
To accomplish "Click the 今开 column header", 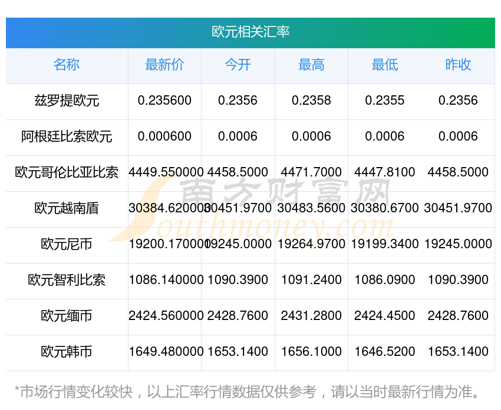I will pyautogui.click(x=238, y=65).
